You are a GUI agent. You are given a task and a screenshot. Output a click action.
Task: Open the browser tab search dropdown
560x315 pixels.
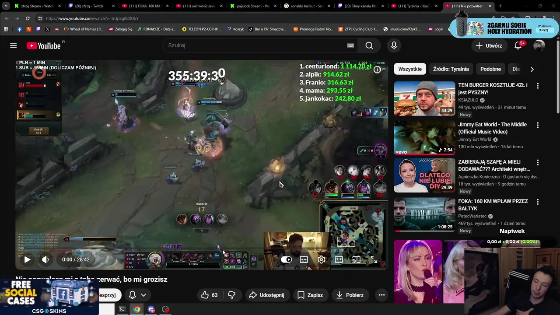tap(6, 6)
